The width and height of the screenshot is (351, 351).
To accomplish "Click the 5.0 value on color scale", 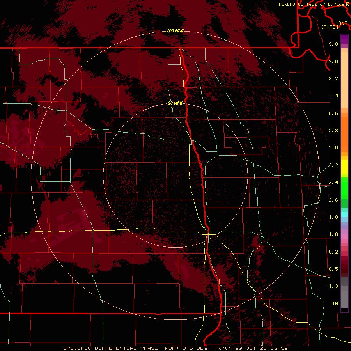I will click(x=333, y=148).
